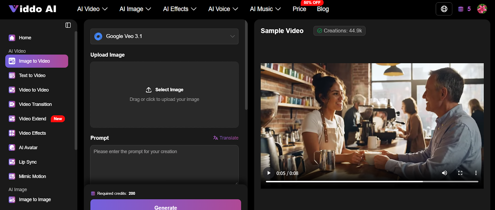
Task: Open the Text to Video sidebar item
Action: coord(32,76)
